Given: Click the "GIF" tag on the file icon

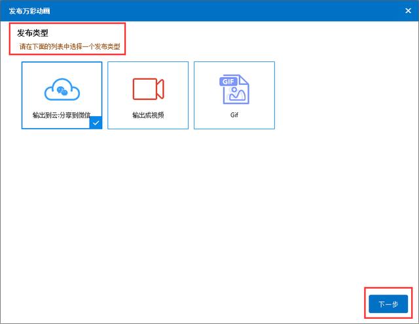Looking at the screenshot, I should (227, 82).
